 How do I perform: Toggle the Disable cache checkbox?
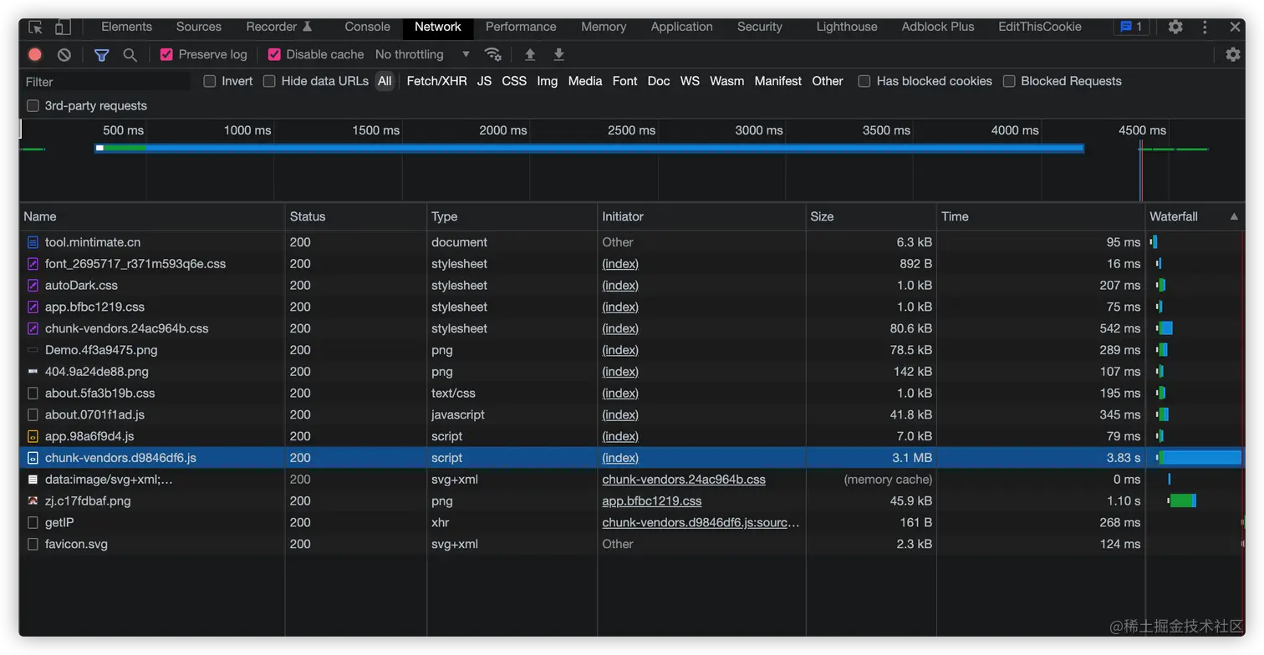tap(274, 54)
